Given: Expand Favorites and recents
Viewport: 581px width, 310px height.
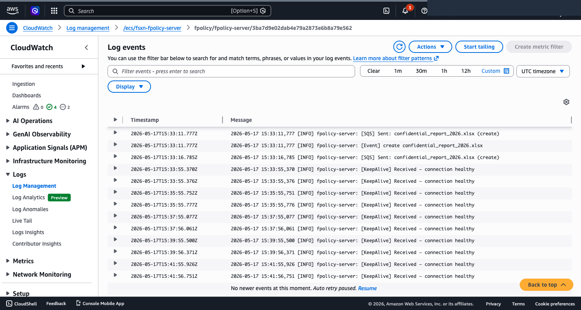Looking at the screenshot, I should click(83, 66).
